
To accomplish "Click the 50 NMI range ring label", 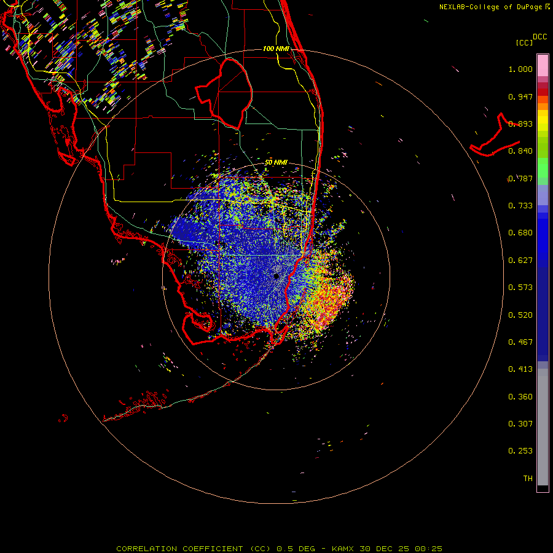I will (x=276, y=162).
